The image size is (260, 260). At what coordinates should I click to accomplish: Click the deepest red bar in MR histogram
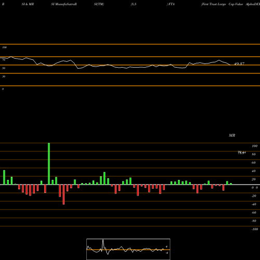pos(63,194)
